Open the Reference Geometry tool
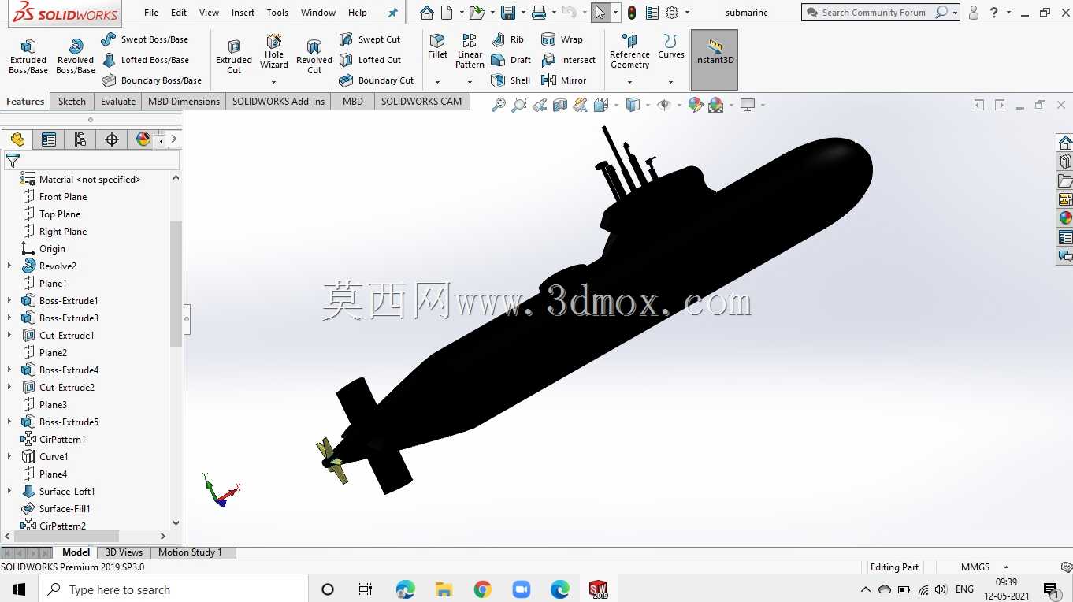Viewport: 1073px width, 602px height. [x=629, y=51]
